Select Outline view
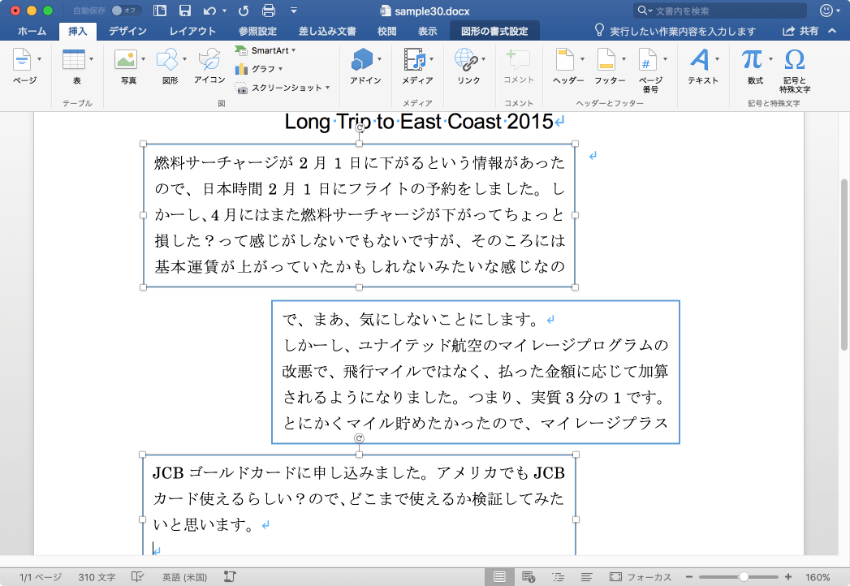Image resolution: width=850 pixels, height=586 pixels. (x=558, y=577)
